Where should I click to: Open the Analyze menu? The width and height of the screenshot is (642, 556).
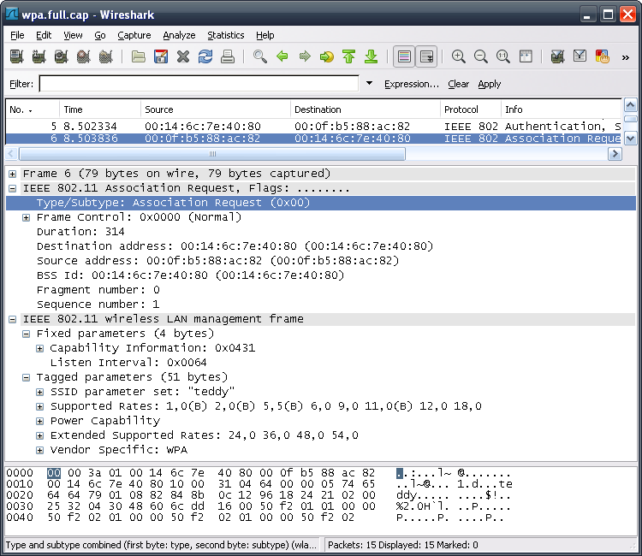(x=179, y=35)
